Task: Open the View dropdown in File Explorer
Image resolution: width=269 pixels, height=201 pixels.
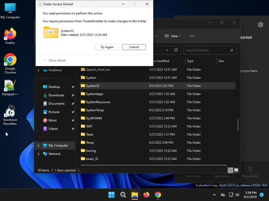Action: pyautogui.click(x=173, y=36)
